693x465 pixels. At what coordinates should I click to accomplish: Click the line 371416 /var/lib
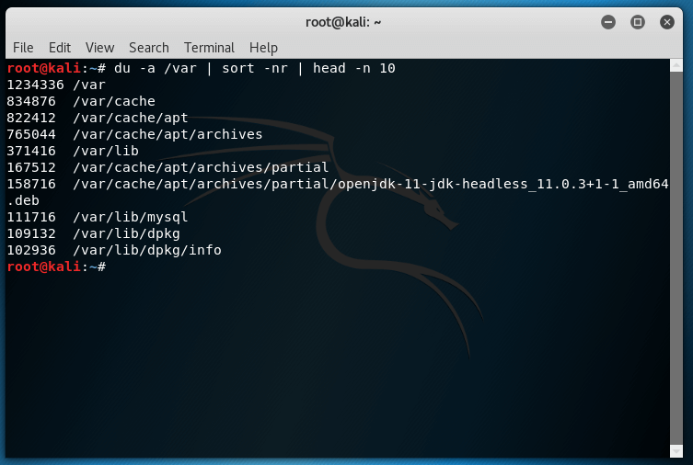tap(73, 151)
